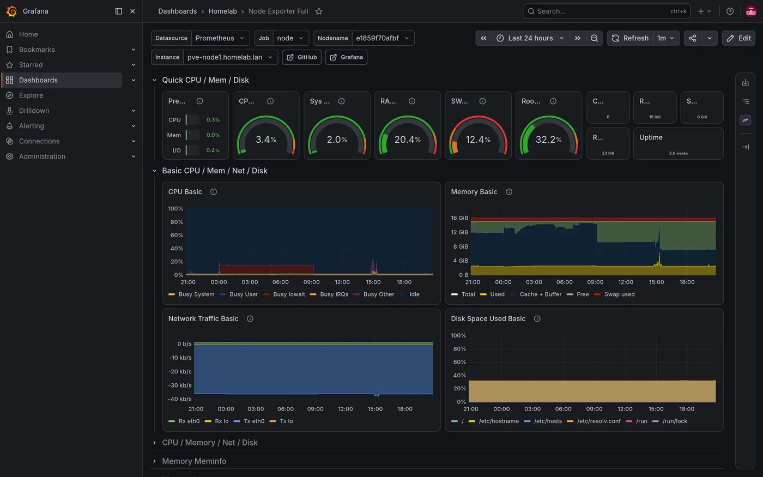
Task: Click the plus new item icon
Action: click(x=704, y=11)
